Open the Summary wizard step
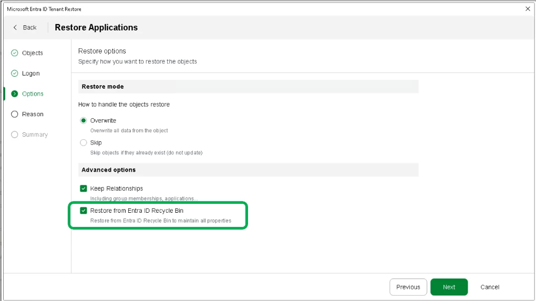Screen dimensions: 536x301 coord(35,134)
